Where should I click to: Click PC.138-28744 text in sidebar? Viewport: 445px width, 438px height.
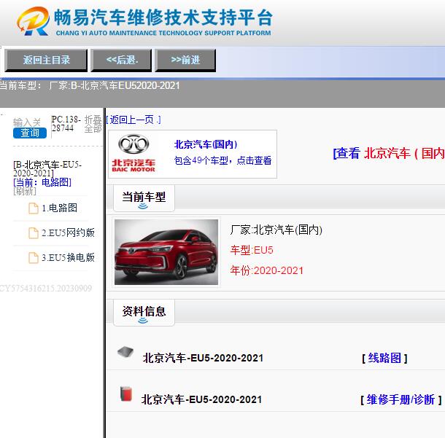click(x=66, y=124)
